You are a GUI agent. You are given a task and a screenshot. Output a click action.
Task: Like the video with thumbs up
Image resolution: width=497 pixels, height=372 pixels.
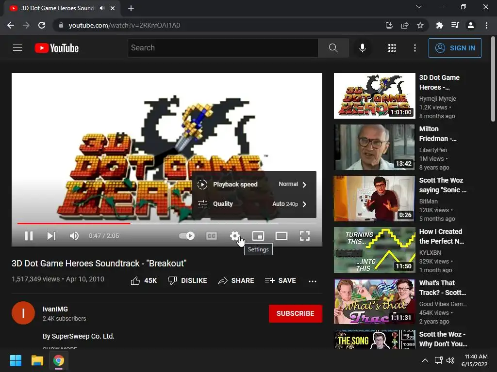pos(144,280)
